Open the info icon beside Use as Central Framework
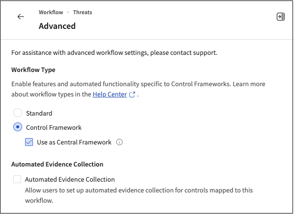 coord(119,142)
